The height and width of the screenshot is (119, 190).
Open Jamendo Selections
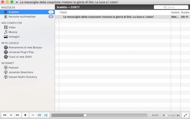click(21, 72)
